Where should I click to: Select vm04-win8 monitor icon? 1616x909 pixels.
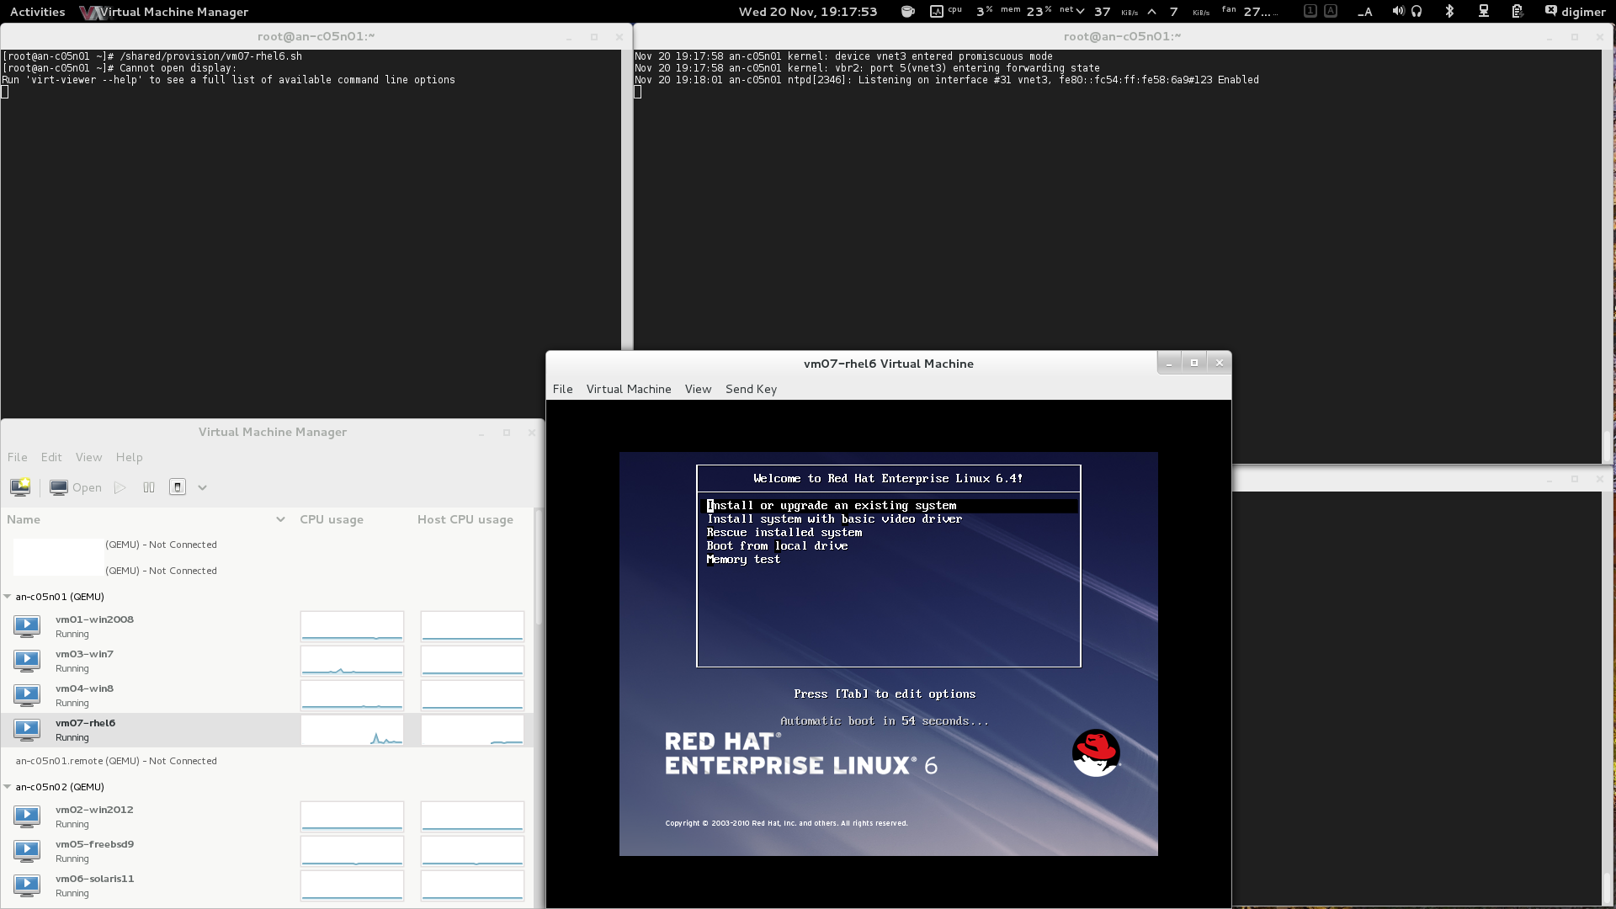(x=27, y=694)
